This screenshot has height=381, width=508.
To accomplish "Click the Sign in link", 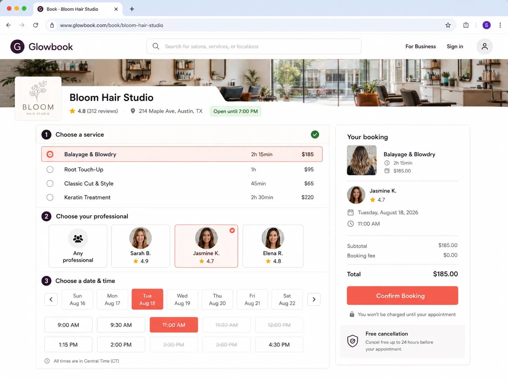I will pyautogui.click(x=455, y=46).
